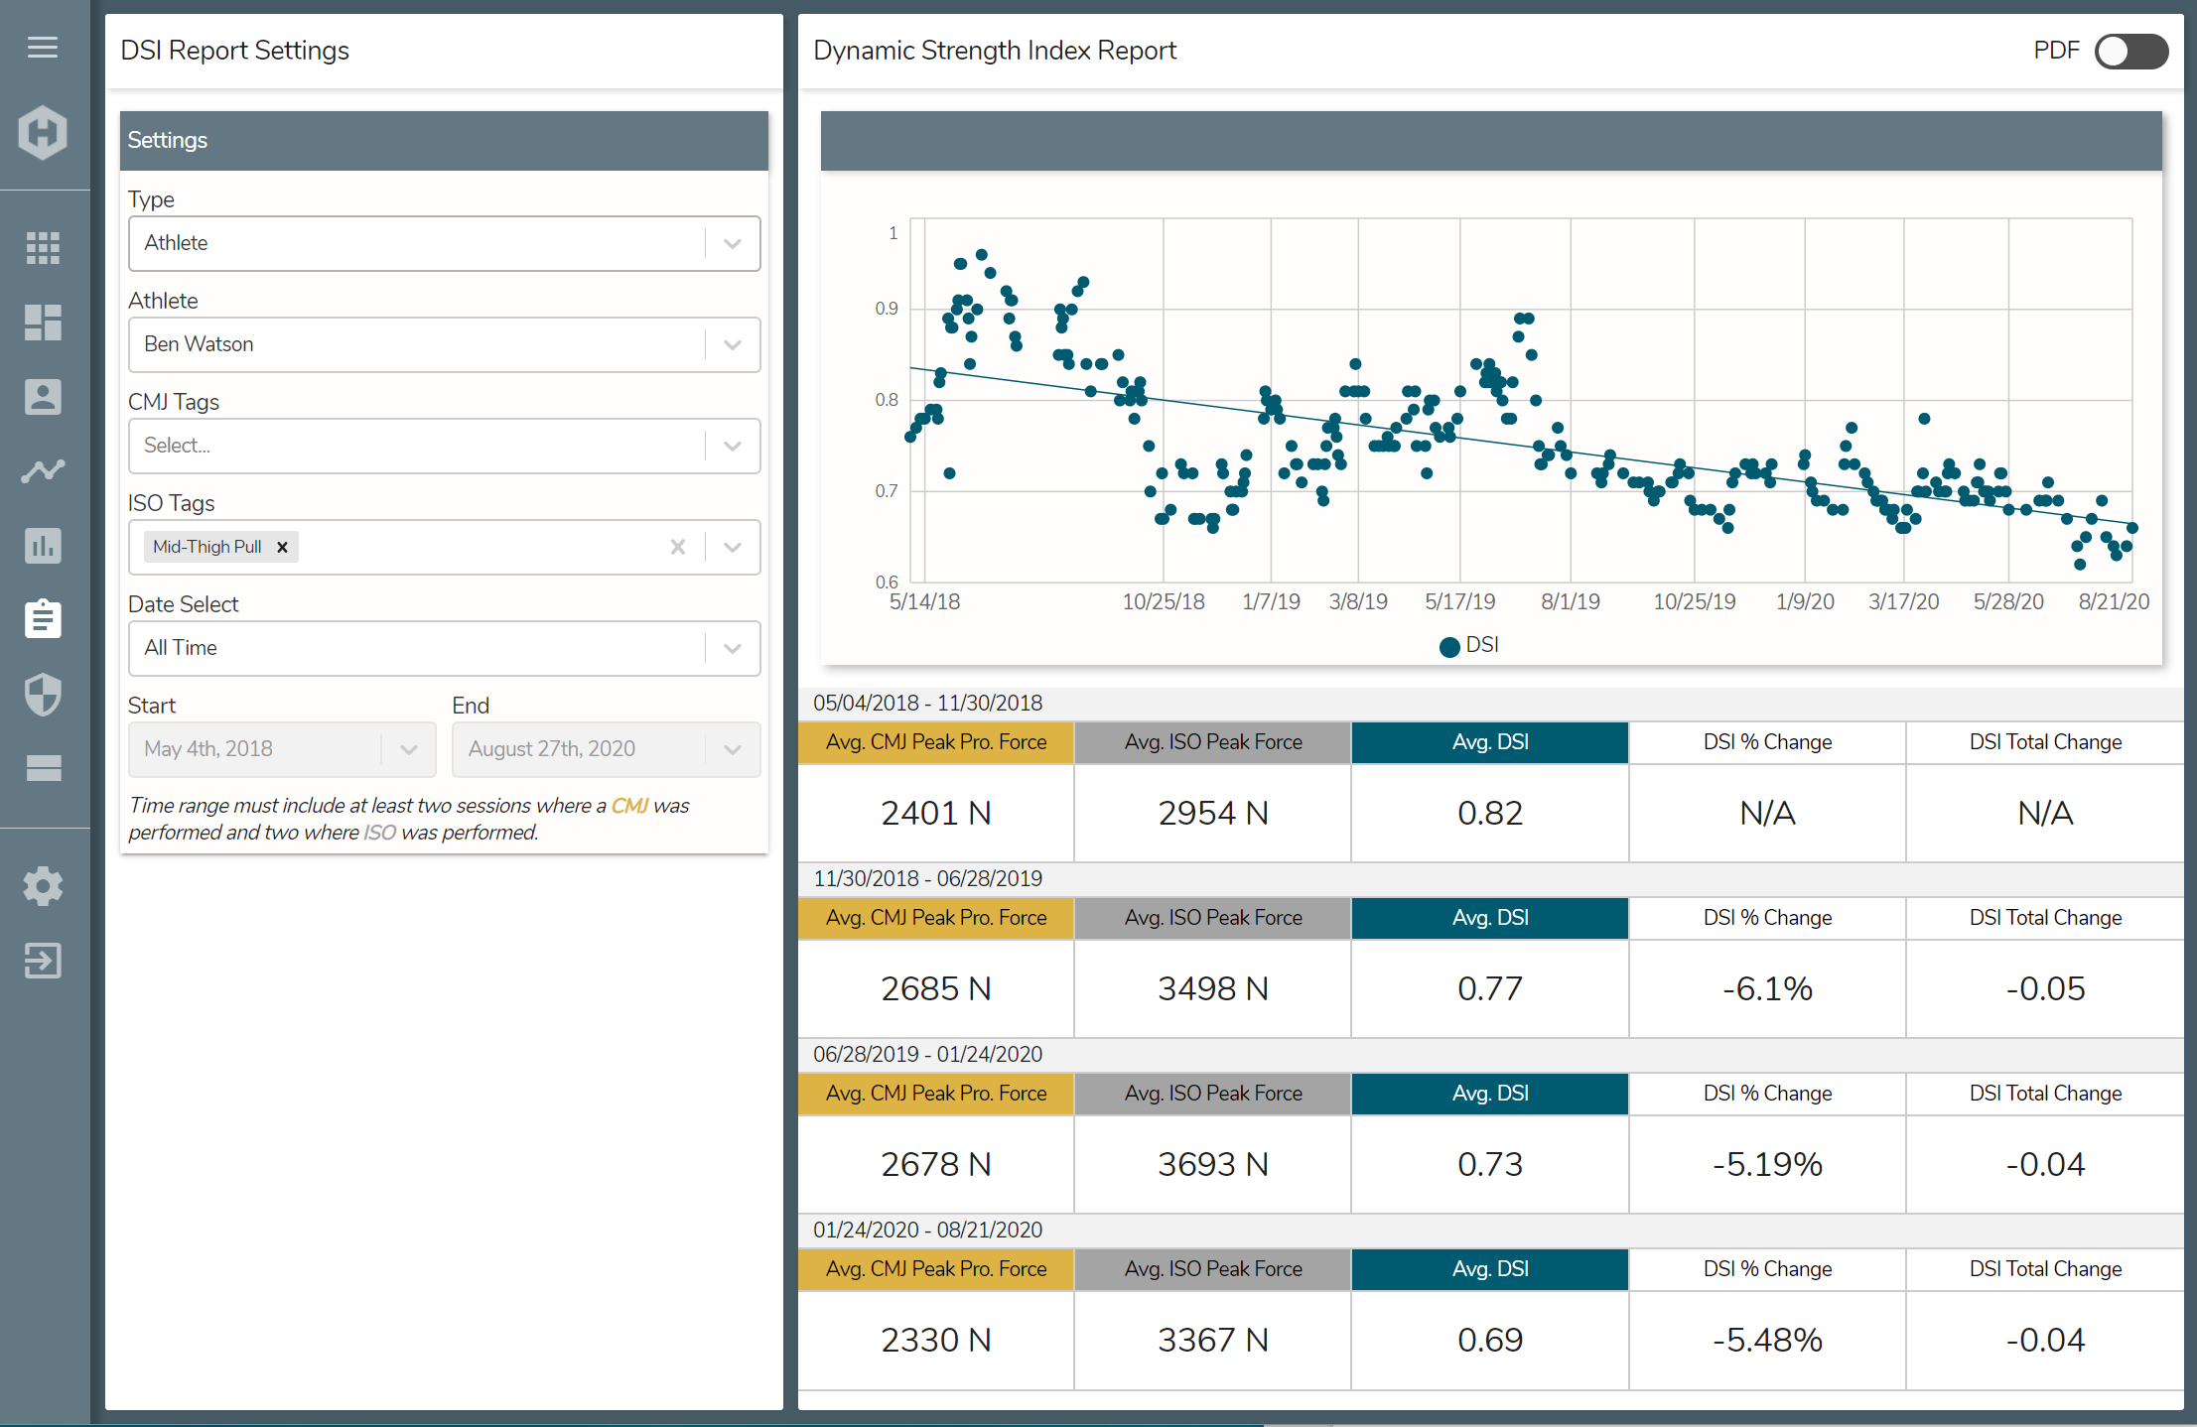The image size is (2197, 1427).
Task: Click the logout icon at sidebar bottom
Action: pos(43,961)
